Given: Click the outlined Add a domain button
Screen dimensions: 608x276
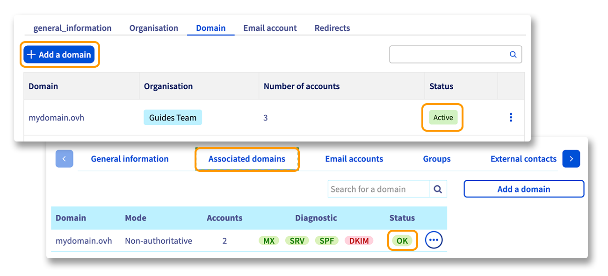Looking at the screenshot, I should click(x=523, y=189).
